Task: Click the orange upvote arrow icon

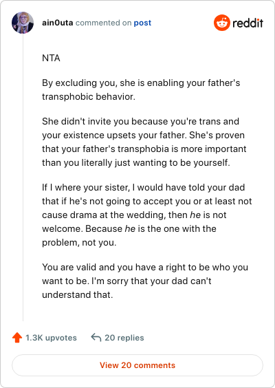Action: 17,337
